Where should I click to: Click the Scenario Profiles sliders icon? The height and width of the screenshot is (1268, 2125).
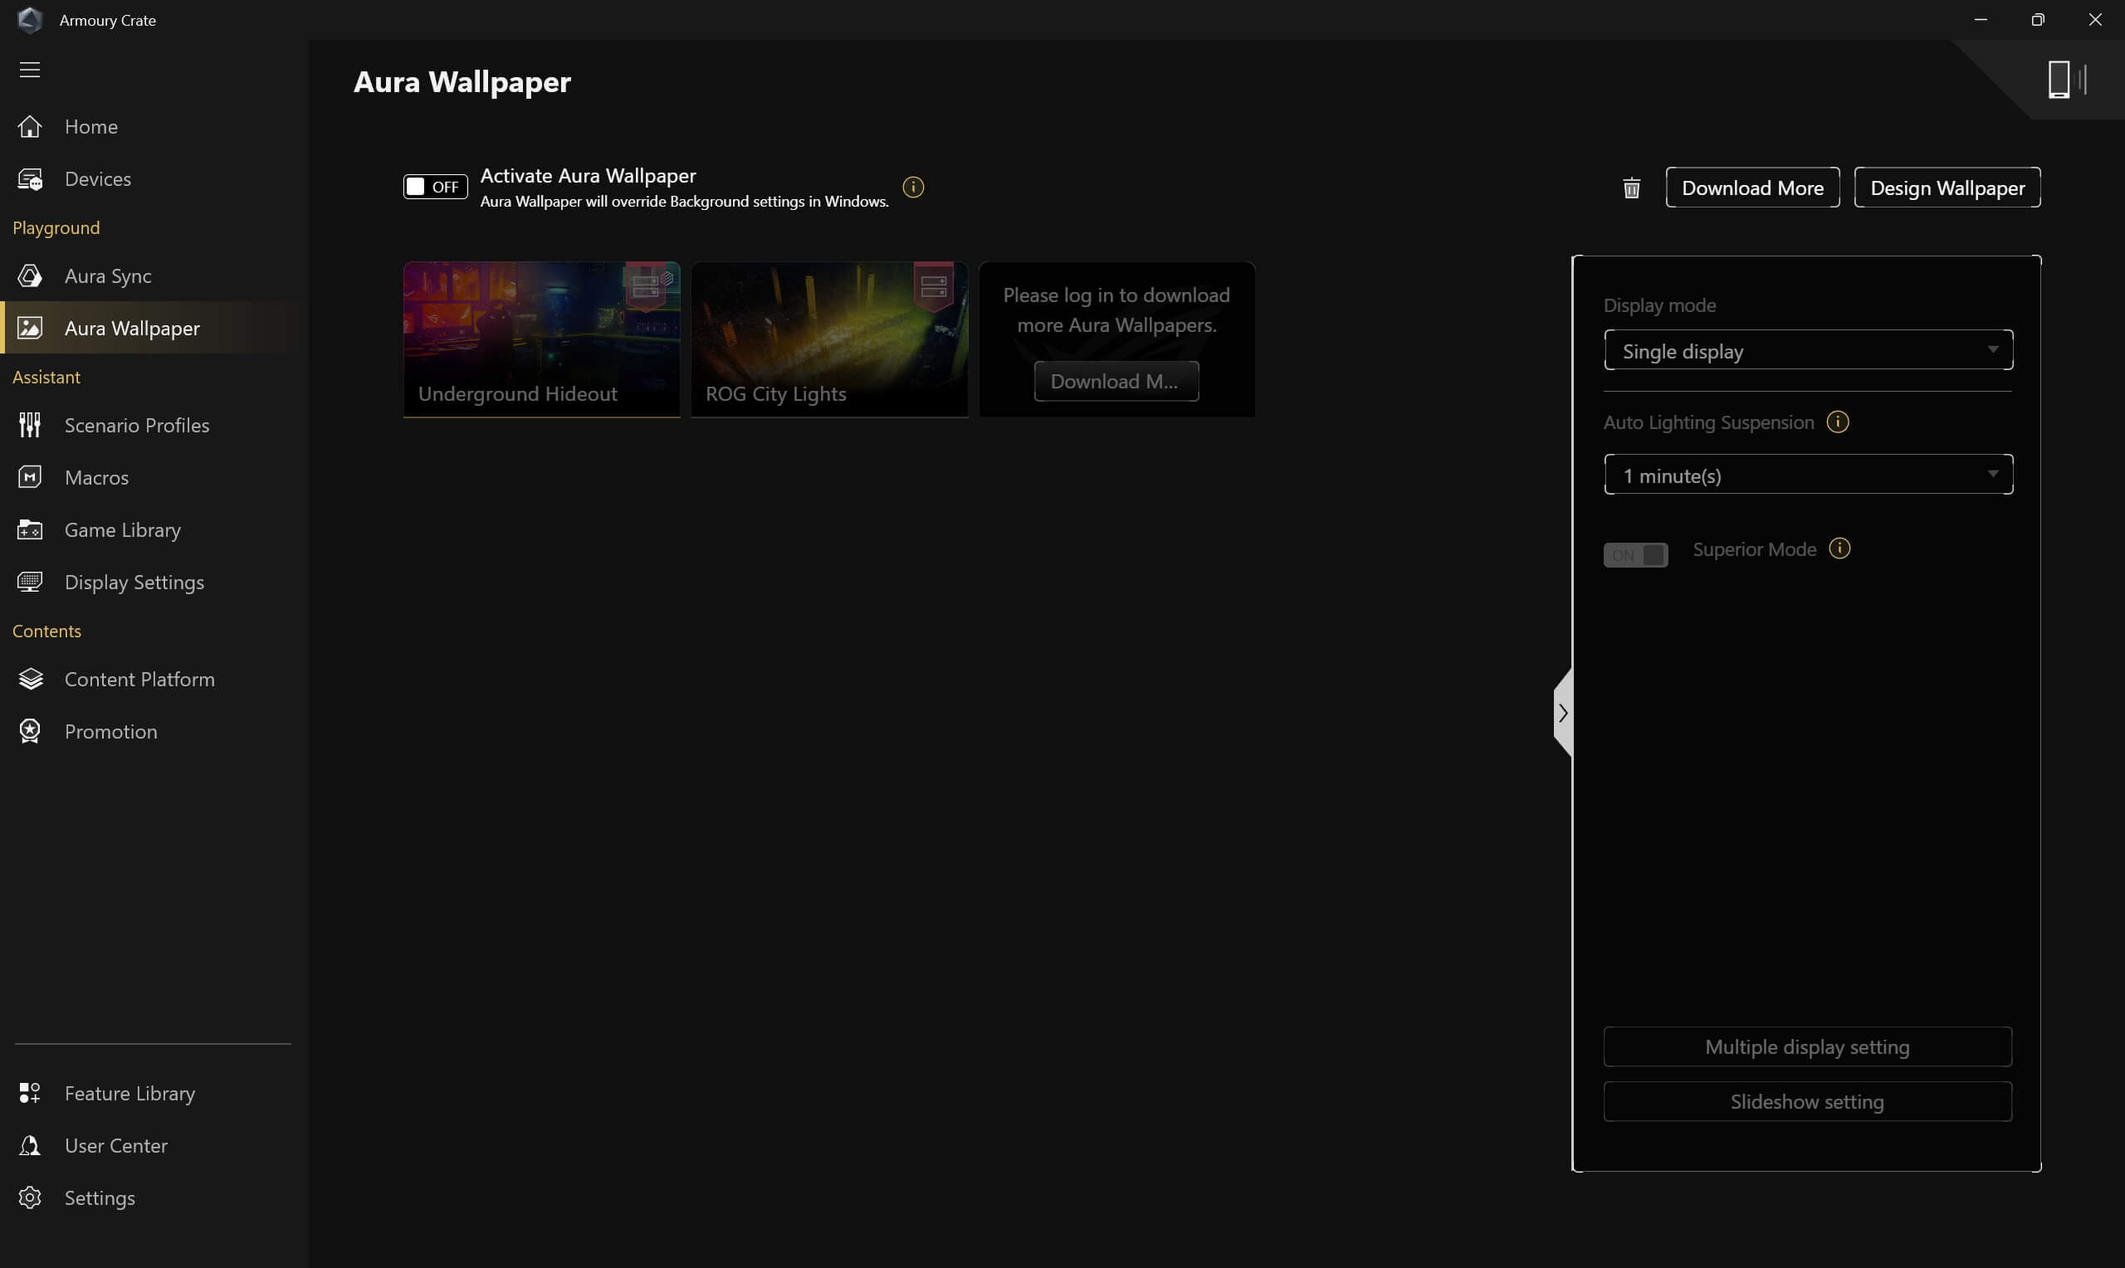pos(30,425)
